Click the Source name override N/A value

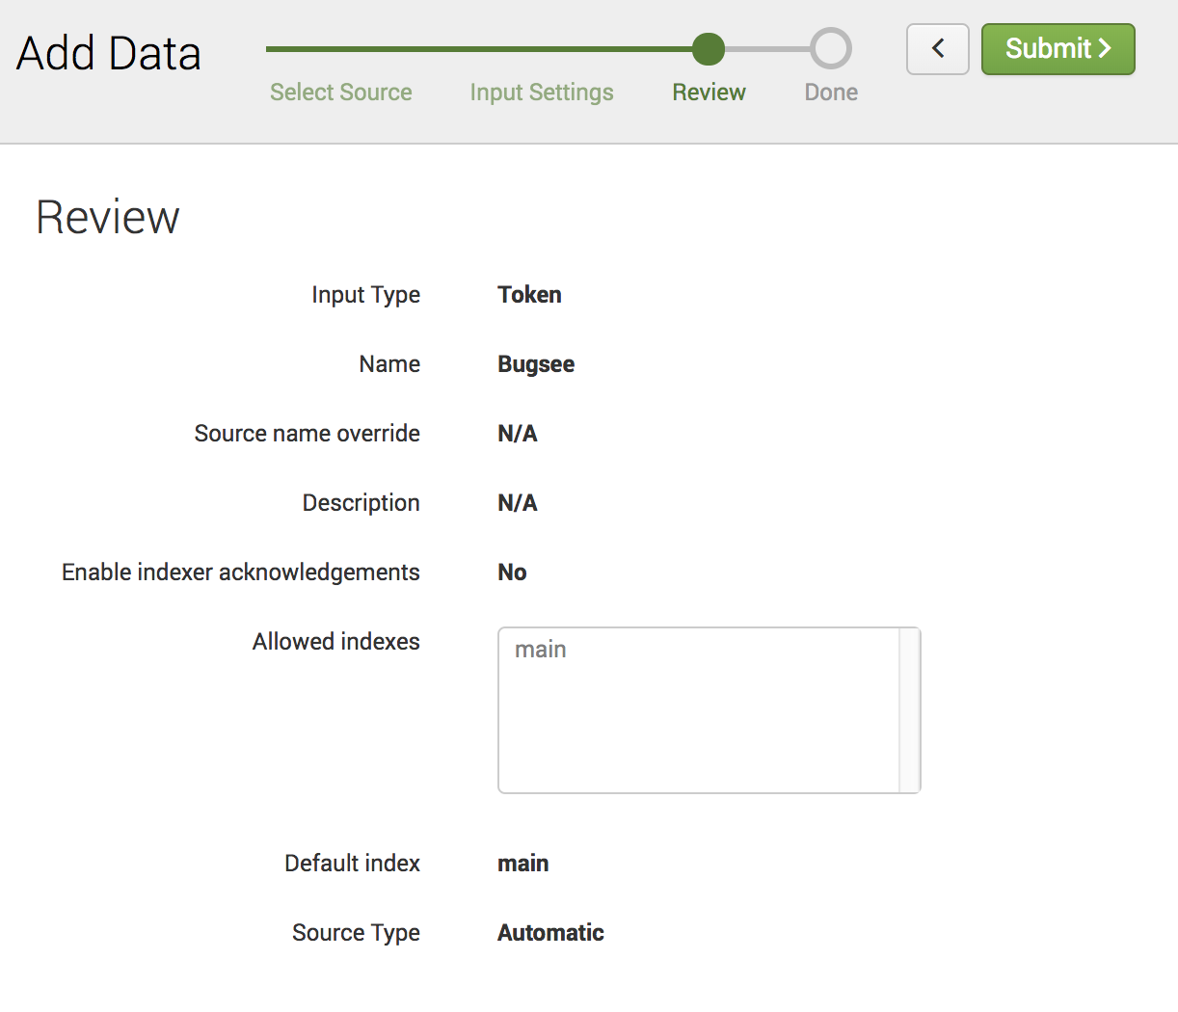518,434
